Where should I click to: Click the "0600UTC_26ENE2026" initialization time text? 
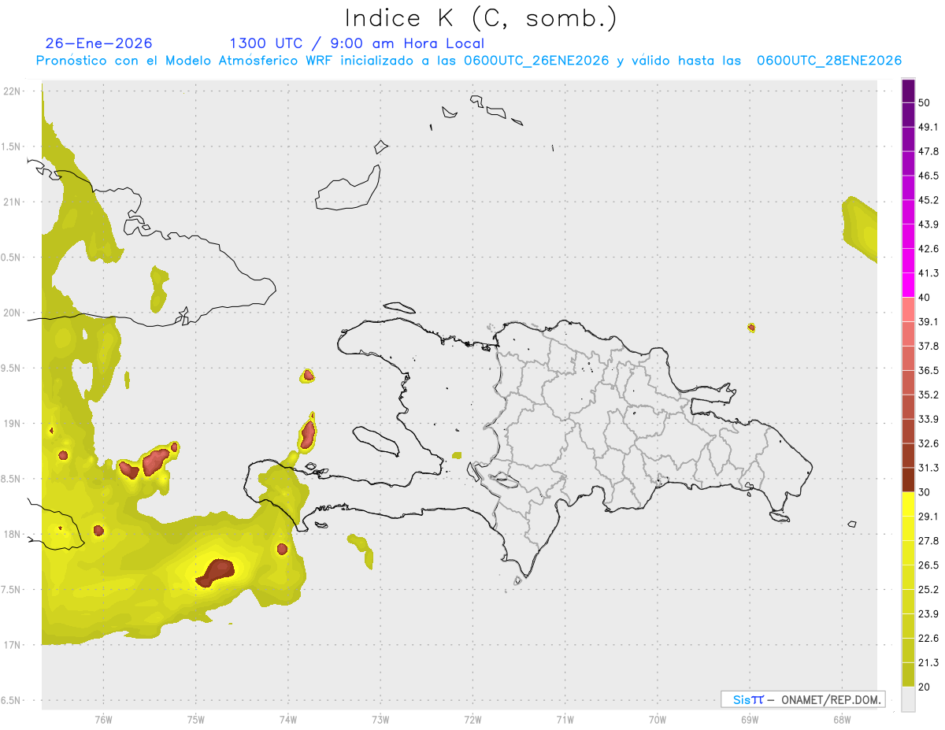[537, 61]
